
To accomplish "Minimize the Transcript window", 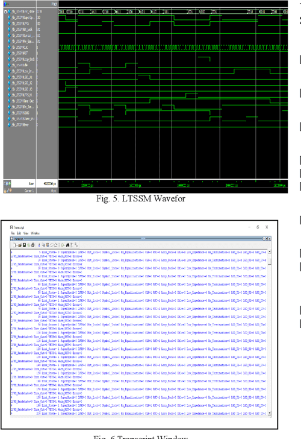I will click(x=249, y=227).
